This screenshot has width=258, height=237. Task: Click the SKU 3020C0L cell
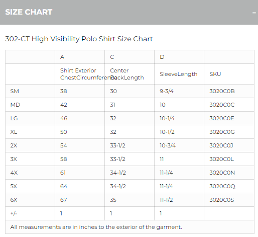[229, 159]
